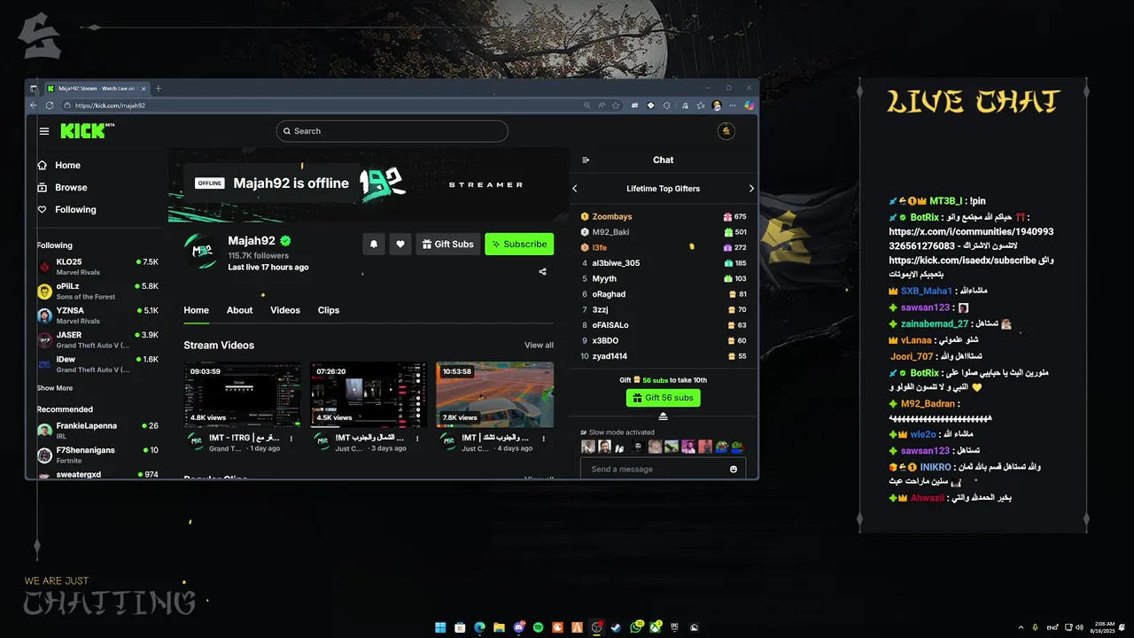Click View all for Stream Videos
1134x638 pixels.
(539, 346)
